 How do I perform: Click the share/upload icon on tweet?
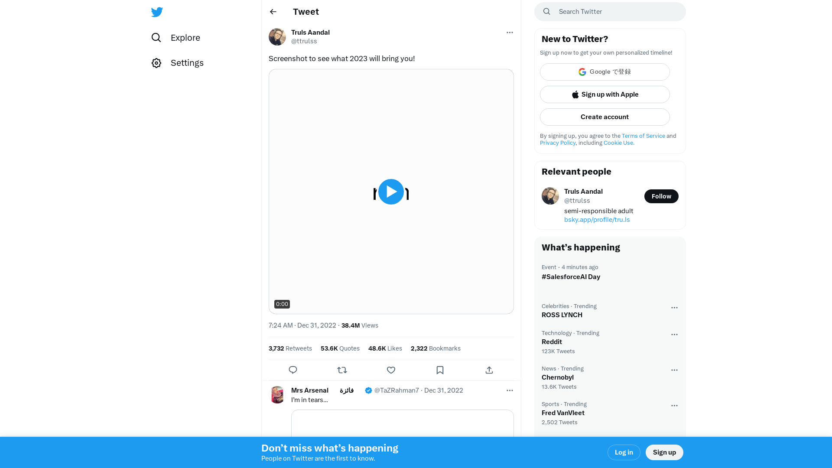489,370
